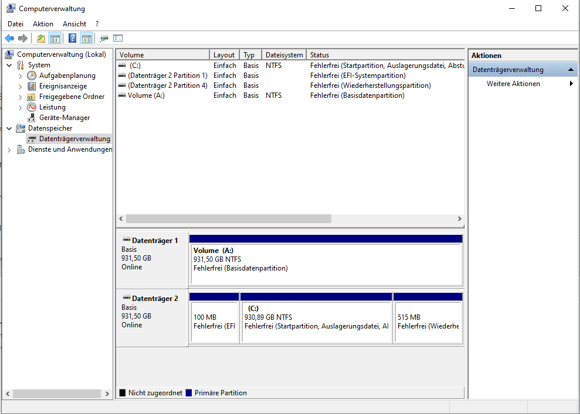Toggle the action pane toolbar icon

(87, 38)
